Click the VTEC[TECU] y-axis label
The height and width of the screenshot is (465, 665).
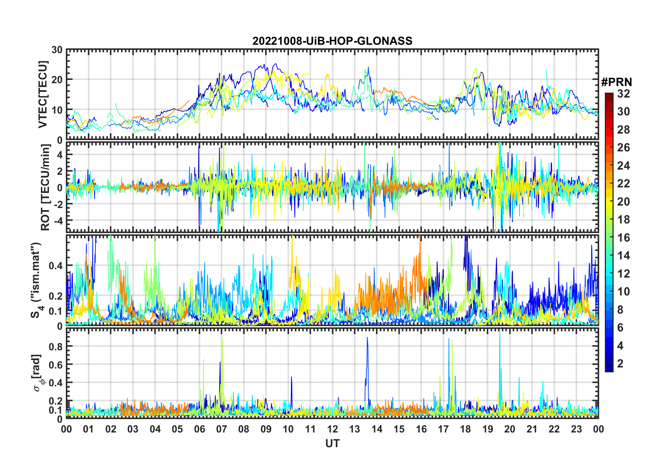coord(43,94)
